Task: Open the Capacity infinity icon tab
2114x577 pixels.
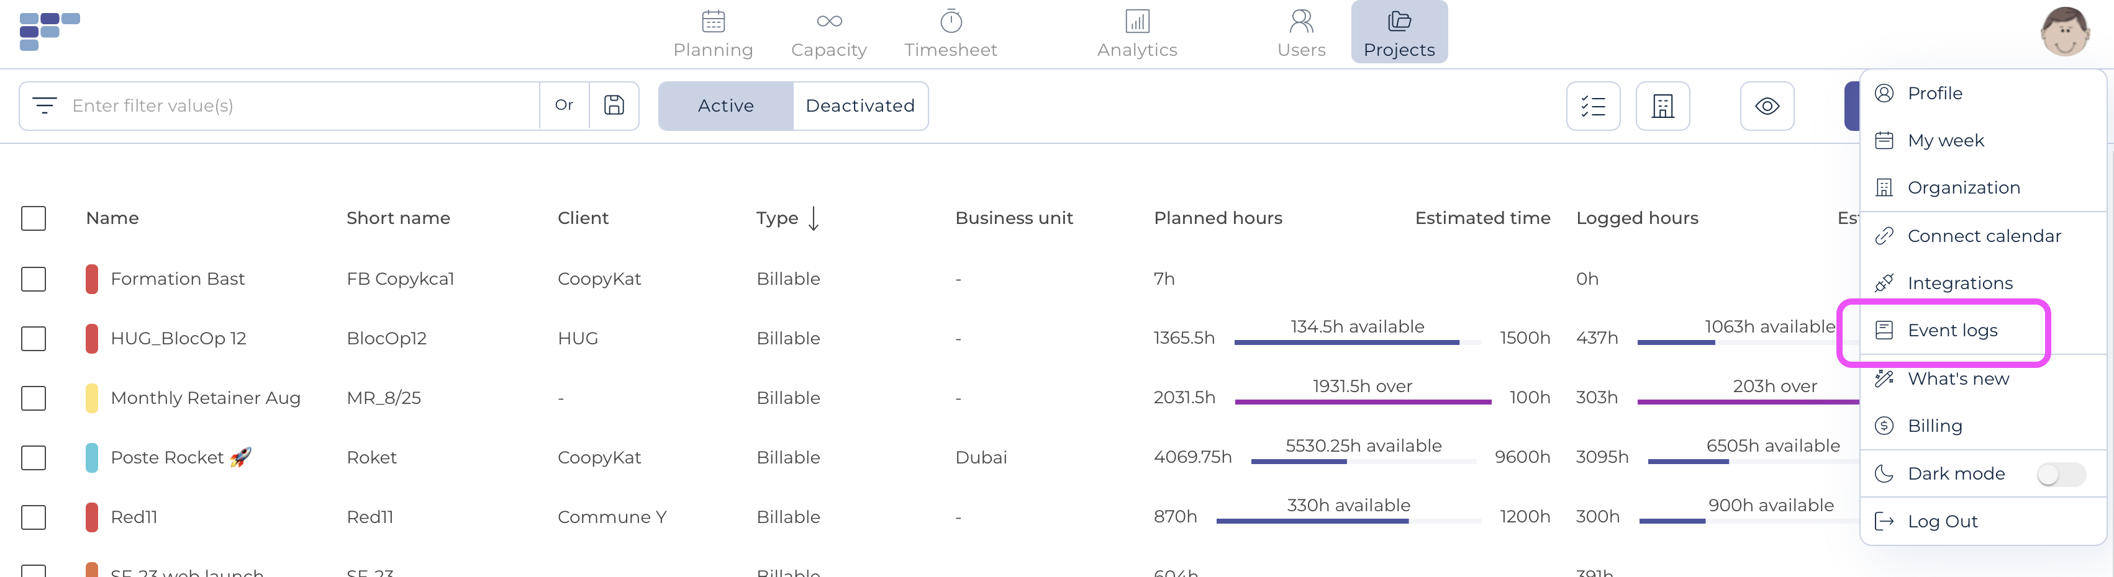Action: point(828,33)
